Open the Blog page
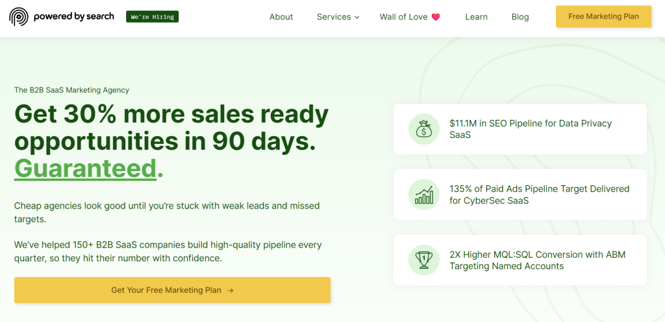The width and height of the screenshot is (665, 322). point(520,17)
